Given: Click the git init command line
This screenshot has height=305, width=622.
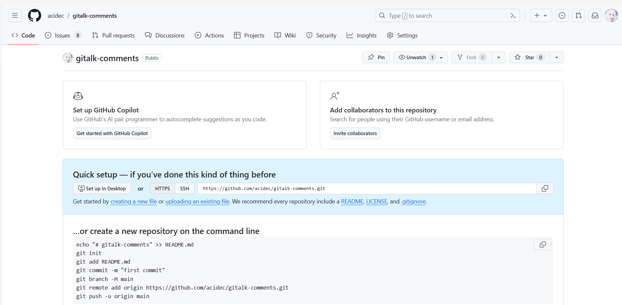Looking at the screenshot, I should 89,253.
